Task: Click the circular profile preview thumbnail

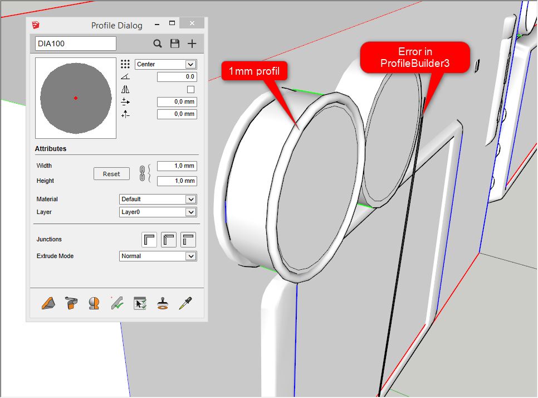Action: pyautogui.click(x=76, y=98)
